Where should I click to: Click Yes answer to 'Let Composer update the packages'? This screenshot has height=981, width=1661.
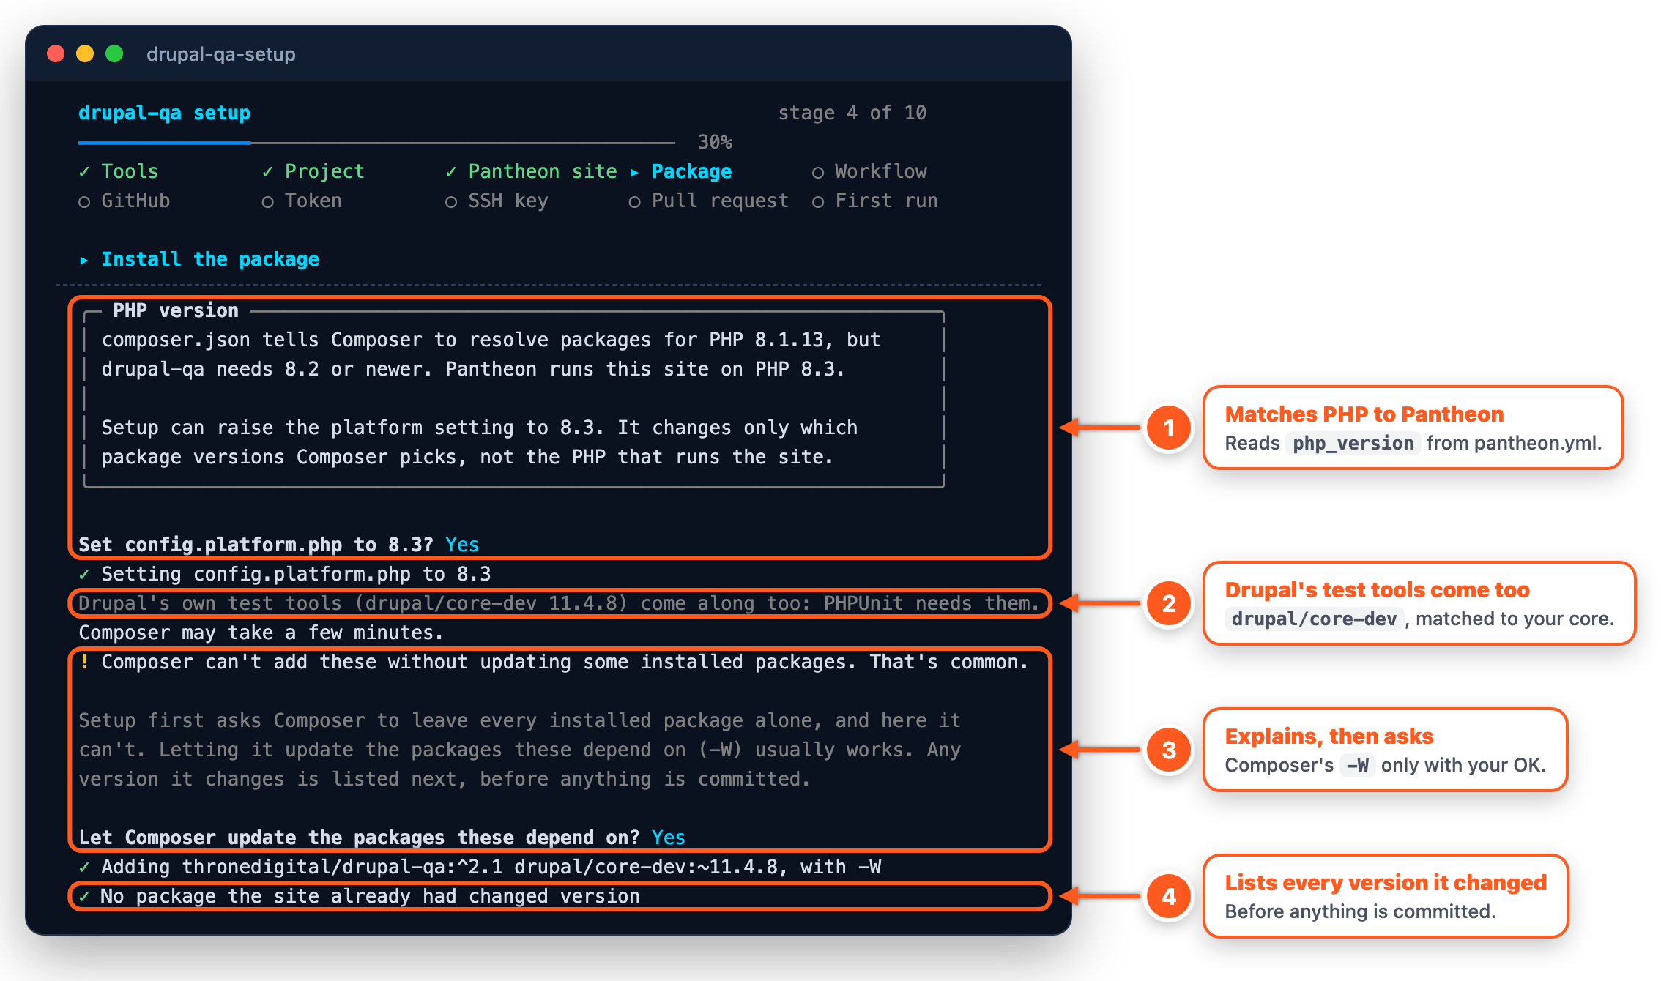[x=669, y=838]
